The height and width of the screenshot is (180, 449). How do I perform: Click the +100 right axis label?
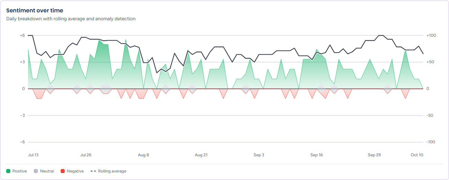tap(431, 35)
